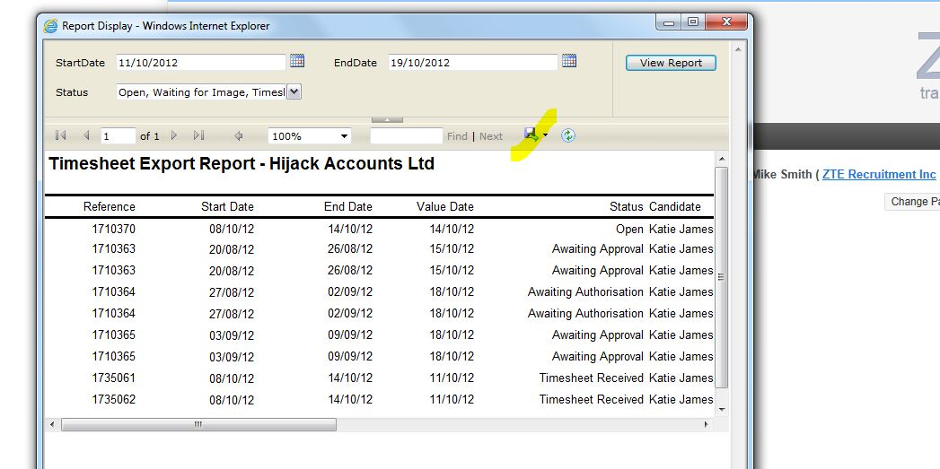The height and width of the screenshot is (469, 940).
Task: Click report scroll right arrow
Action: pyautogui.click(x=707, y=424)
